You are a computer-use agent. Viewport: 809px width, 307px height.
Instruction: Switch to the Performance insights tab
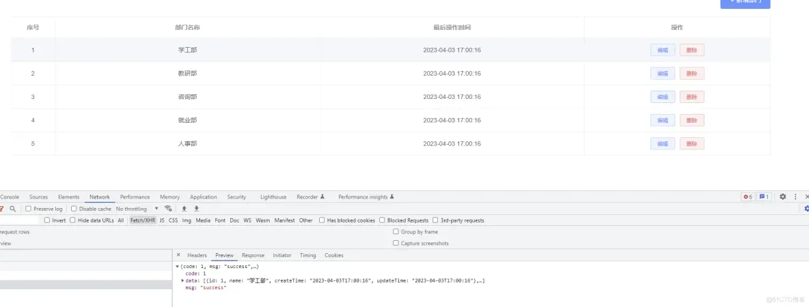tap(366, 196)
